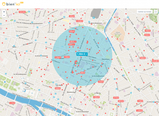Click 'Centrer sur le bien' button

pyautogui.click(x=145, y=12)
